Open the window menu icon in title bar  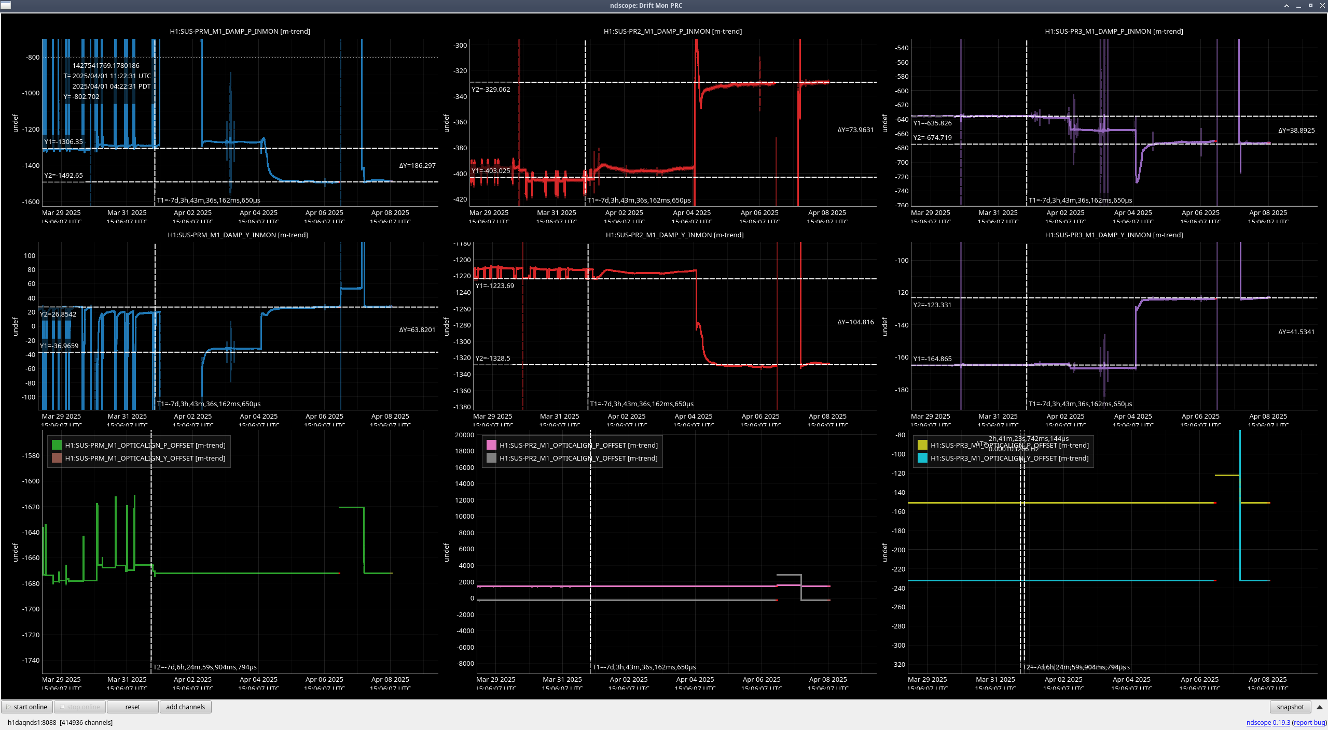(6, 5)
